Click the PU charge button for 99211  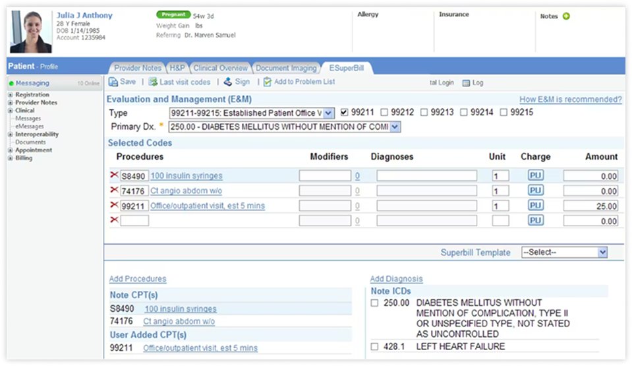(x=536, y=205)
